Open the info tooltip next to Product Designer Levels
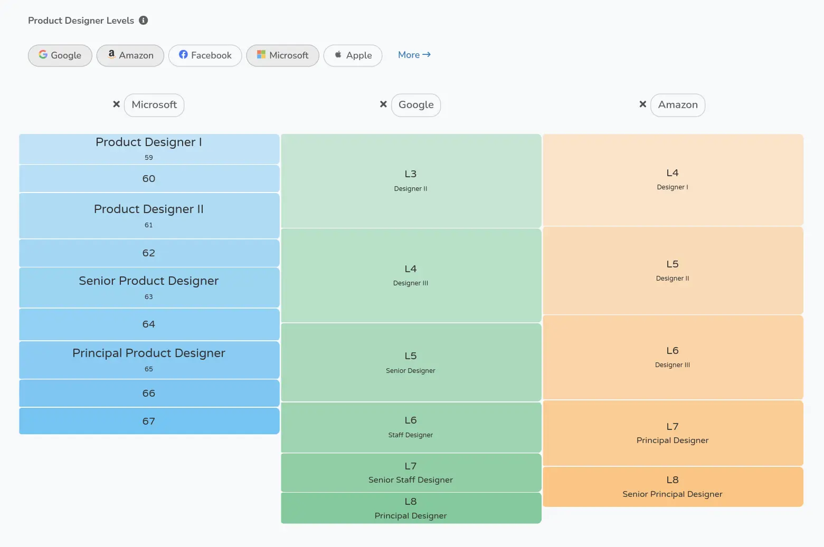Viewport: 824px width, 547px height. pos(143,20)
